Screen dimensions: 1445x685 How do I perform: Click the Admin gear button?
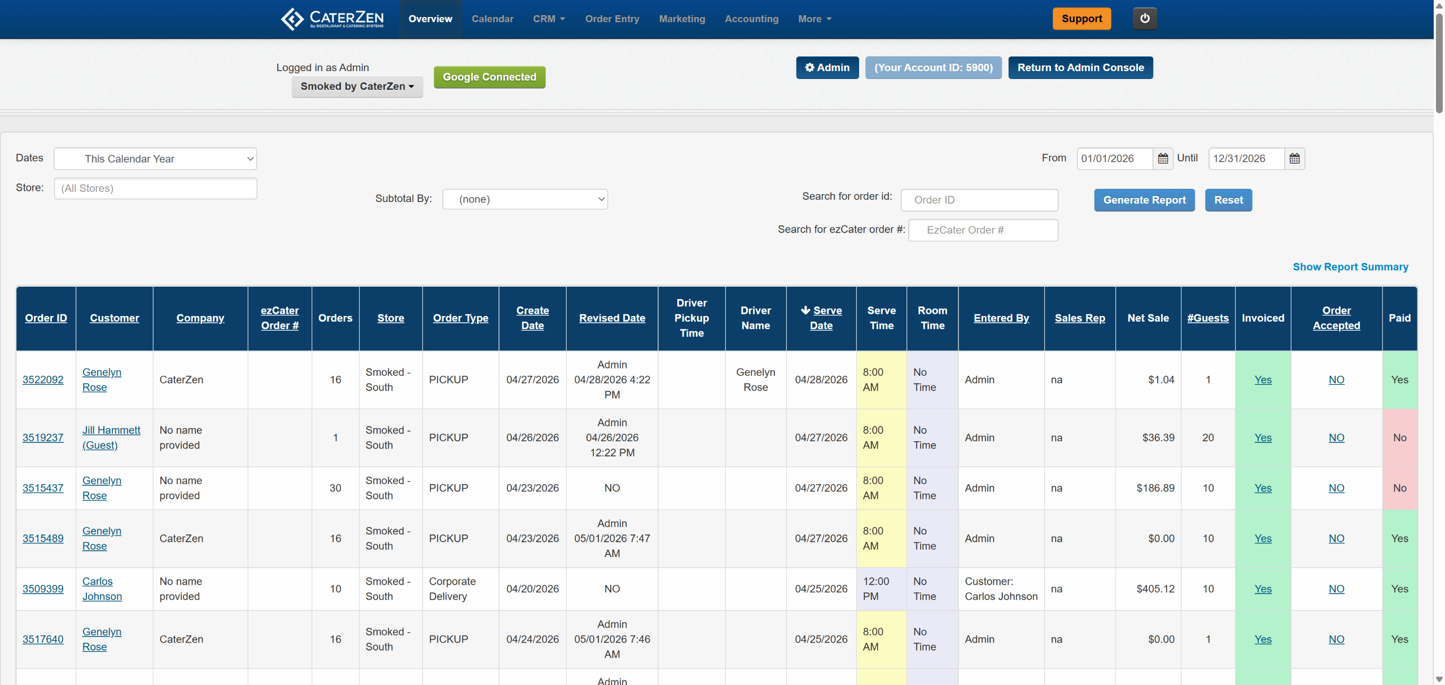tap(827, 68)
